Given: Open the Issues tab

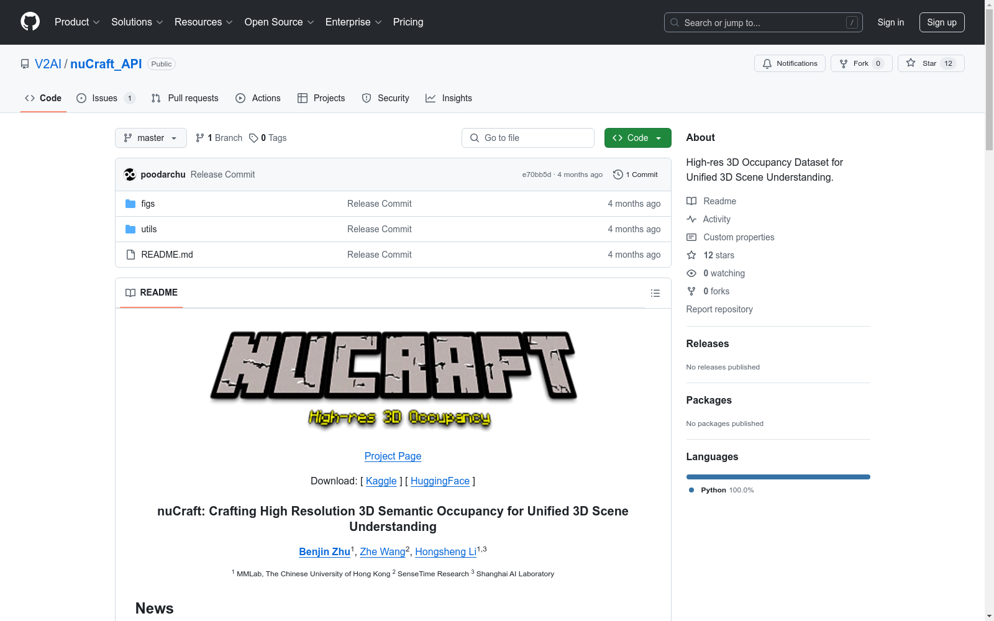Looking at the screenshot, I should pyautogui.click(x=106, y=98).
